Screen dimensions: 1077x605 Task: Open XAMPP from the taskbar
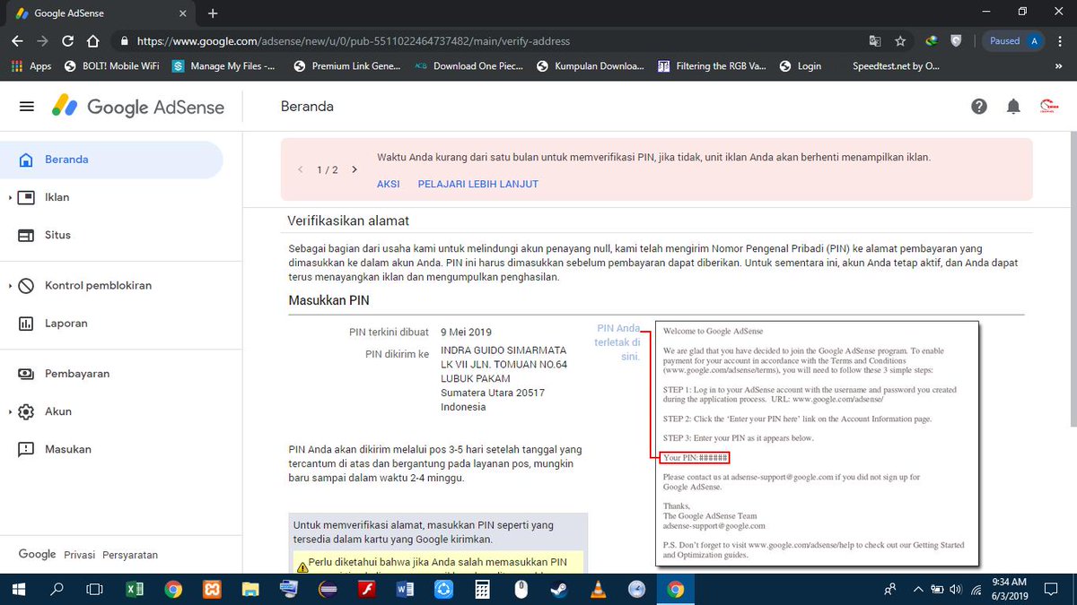pyautogui.click(x=213, y=590)
